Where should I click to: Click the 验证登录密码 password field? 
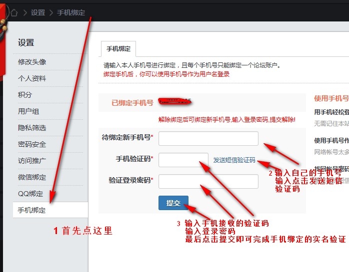pos(208,181)
